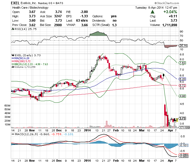
Task: Click the StockCharts.com watermark text
Action: pyautogui.click(x=167, y=3)
